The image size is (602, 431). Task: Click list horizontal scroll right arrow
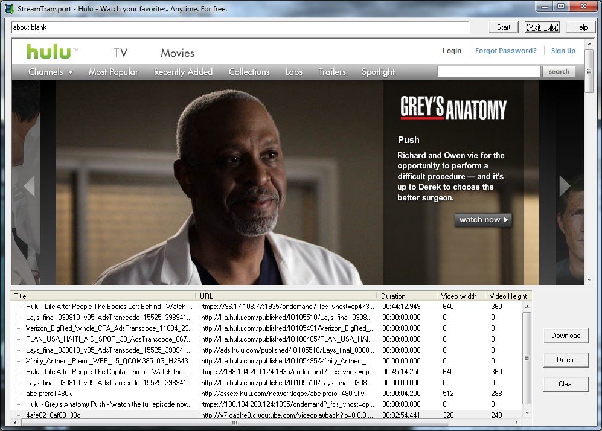[x=517, y=423]
